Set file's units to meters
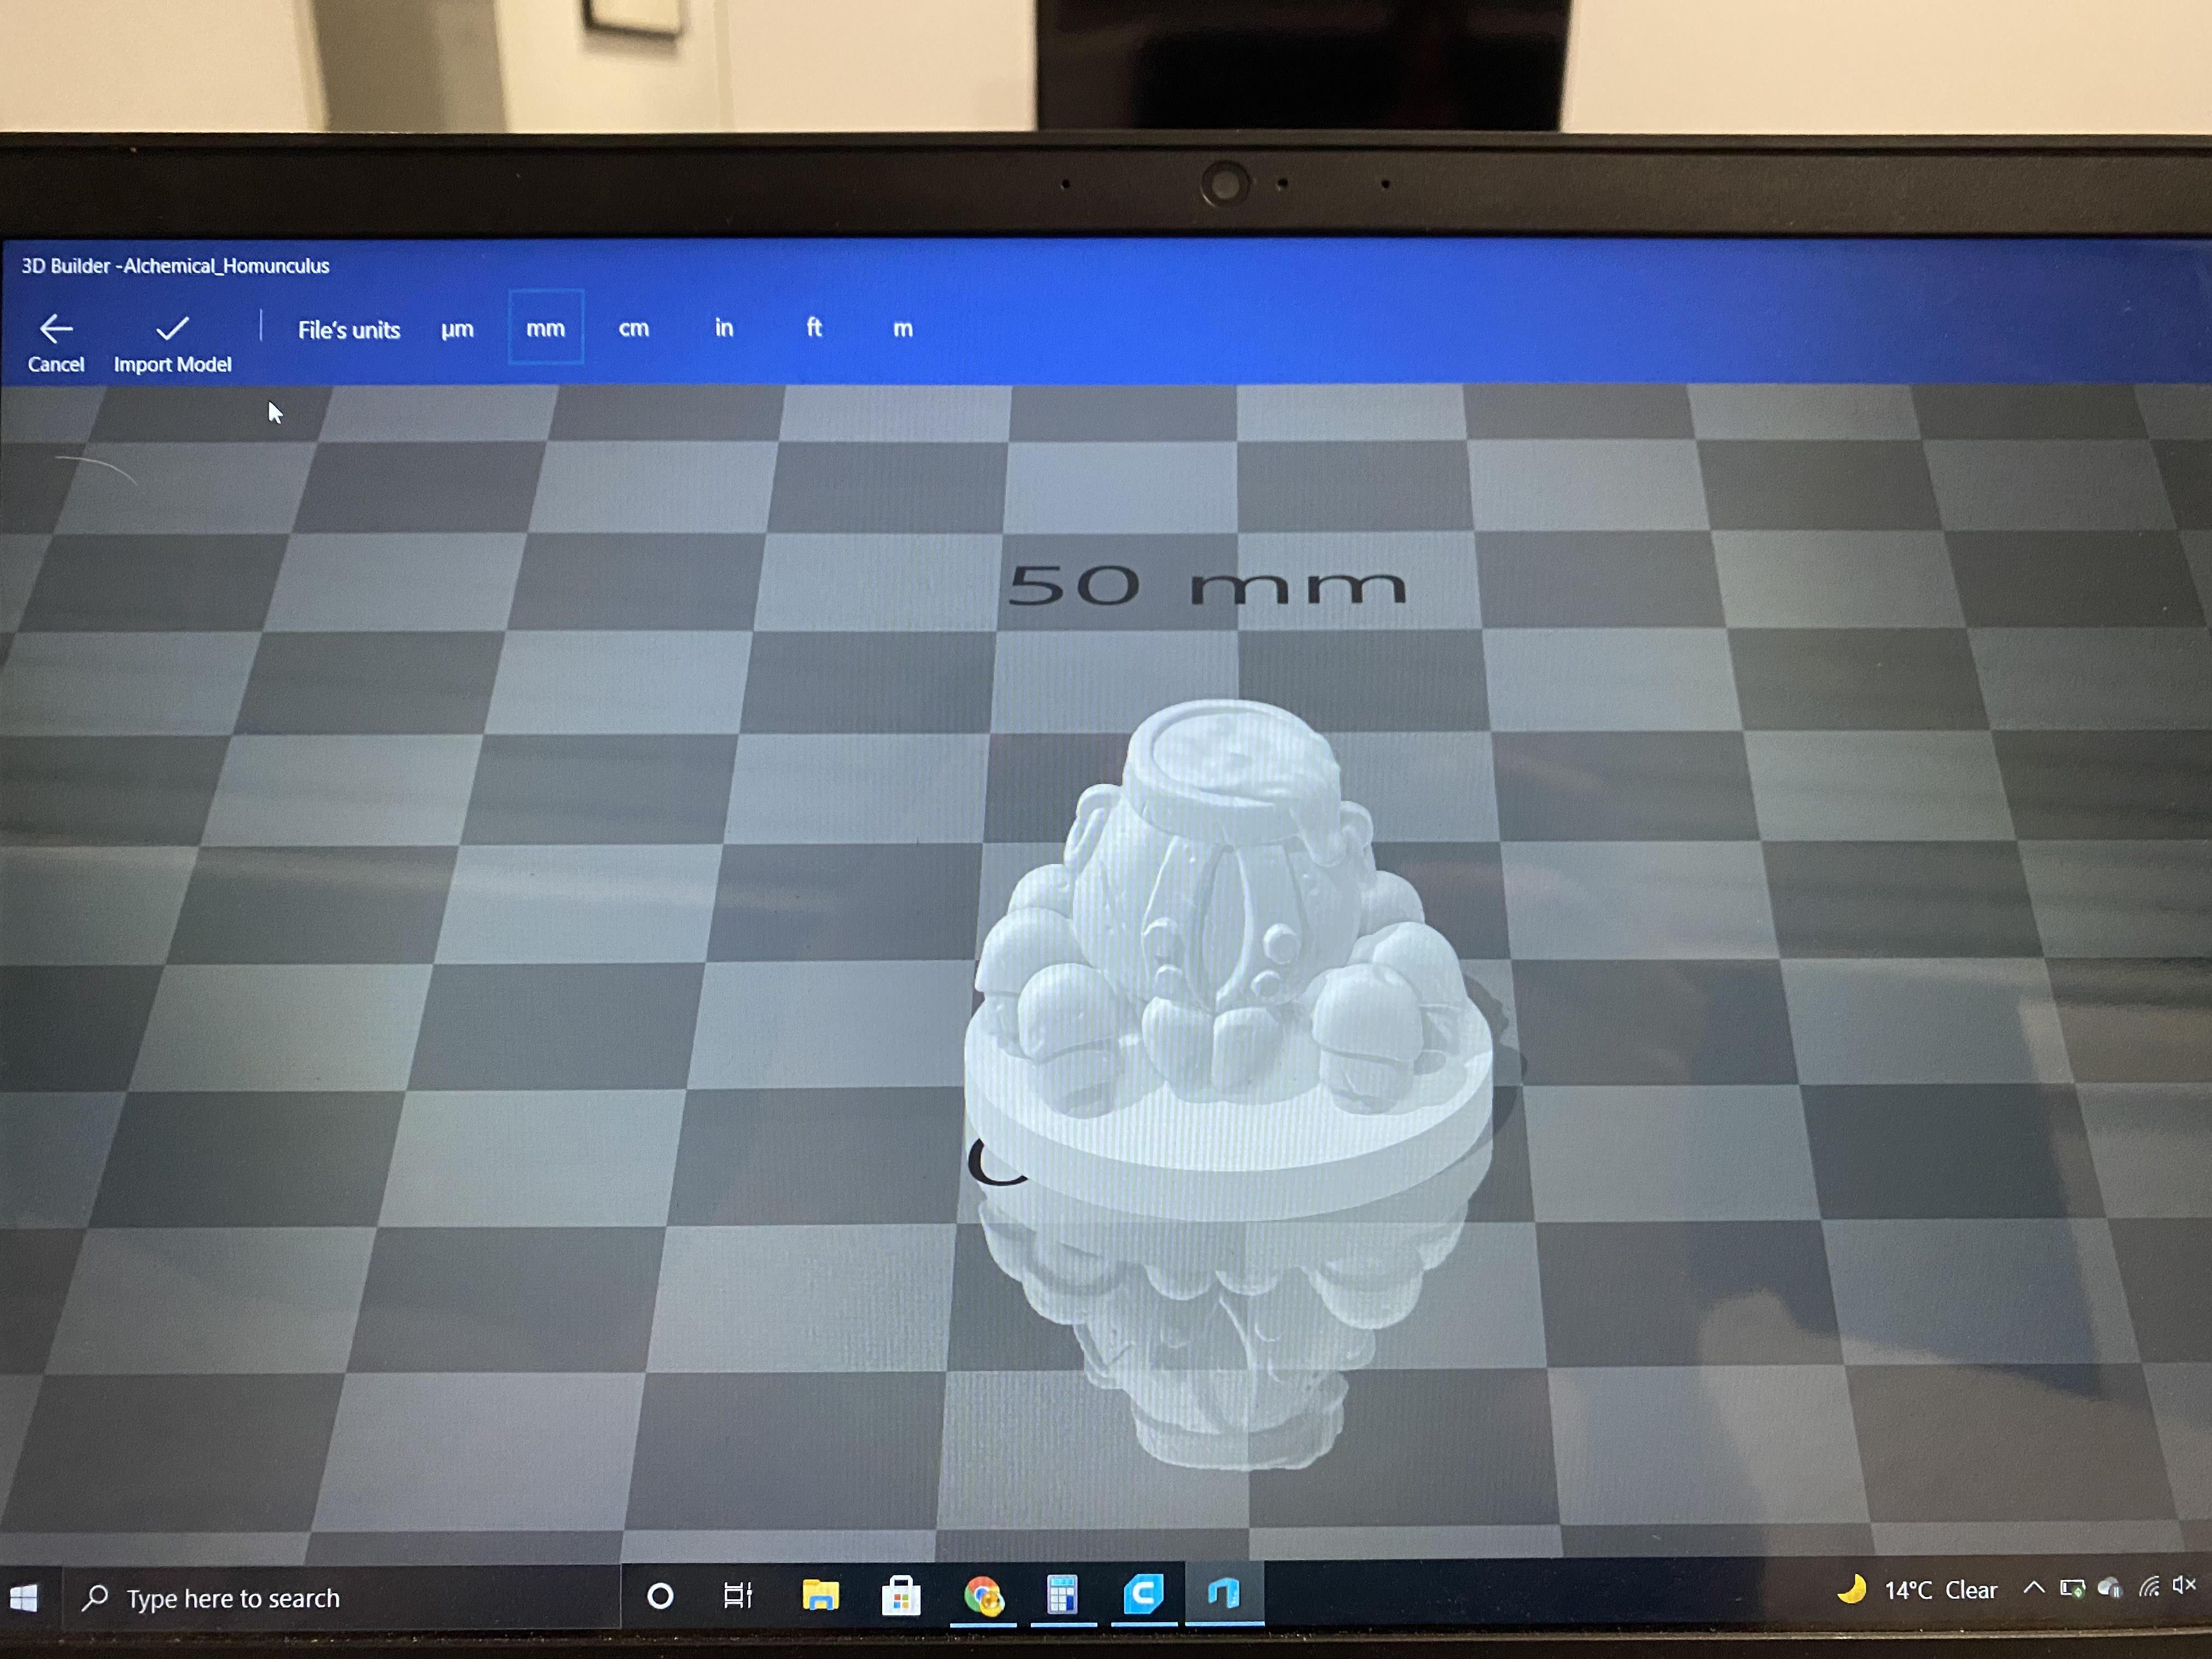 pyautogui.click(x=902, y=328)
